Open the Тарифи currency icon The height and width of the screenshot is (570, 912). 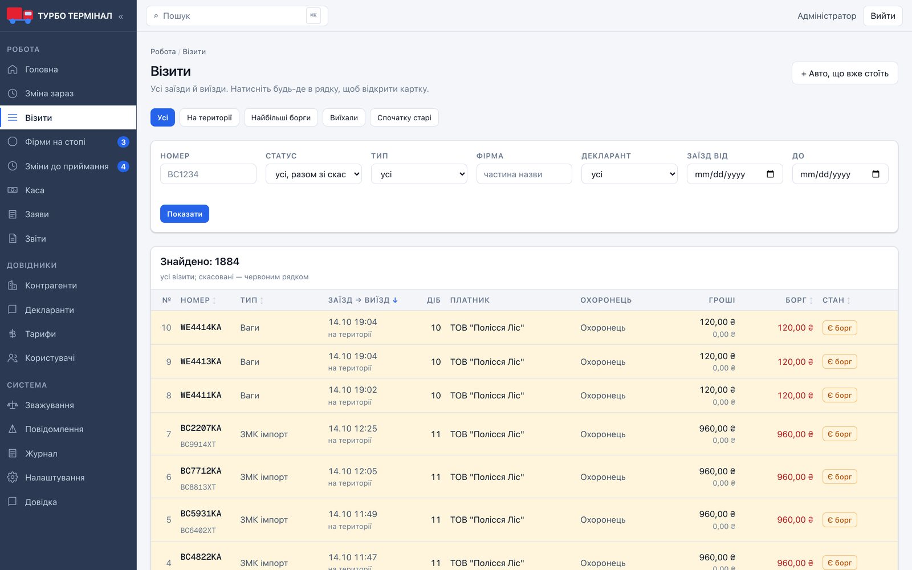pyautogui.click(x=13, y=334)
